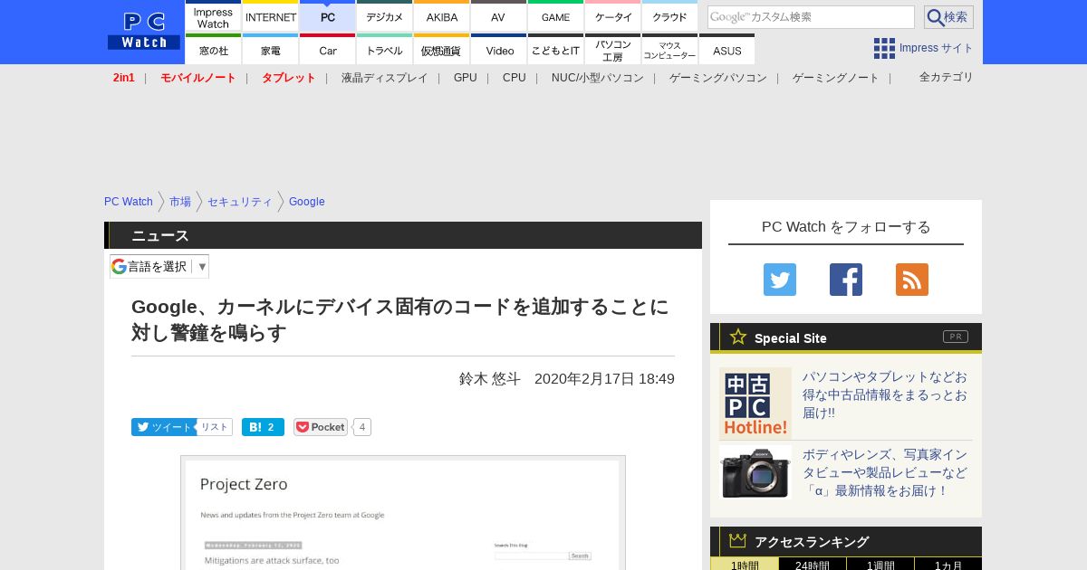The image size is (1087, 570).
Task: Open the GAME tab
Action: [556, 16]
